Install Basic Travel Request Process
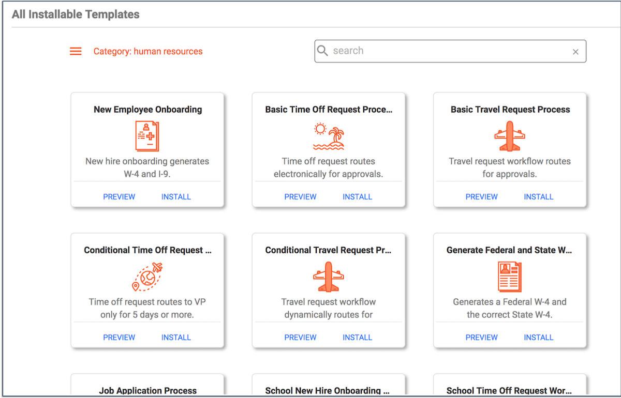Viewport: 621px width, 398px height. click(x=538, y=197)
